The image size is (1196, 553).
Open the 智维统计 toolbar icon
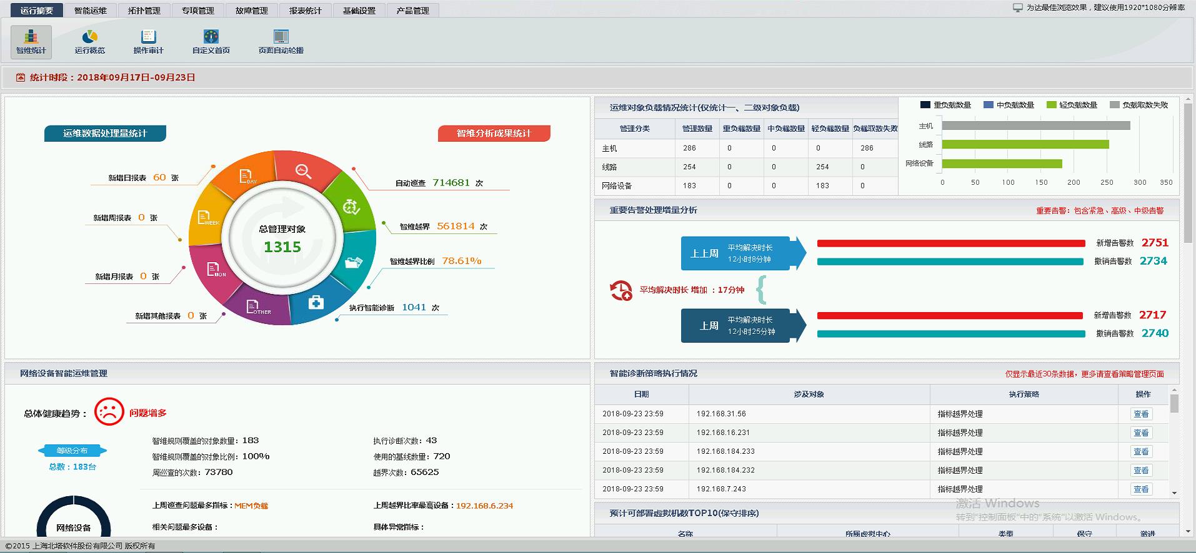tap(31, 41)
